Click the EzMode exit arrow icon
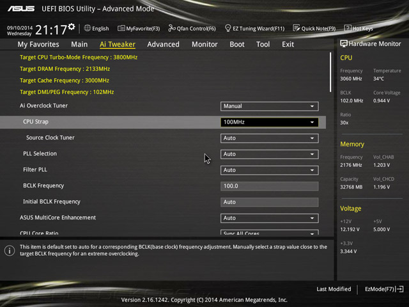The image size is (409, 307). pos(400,289)
